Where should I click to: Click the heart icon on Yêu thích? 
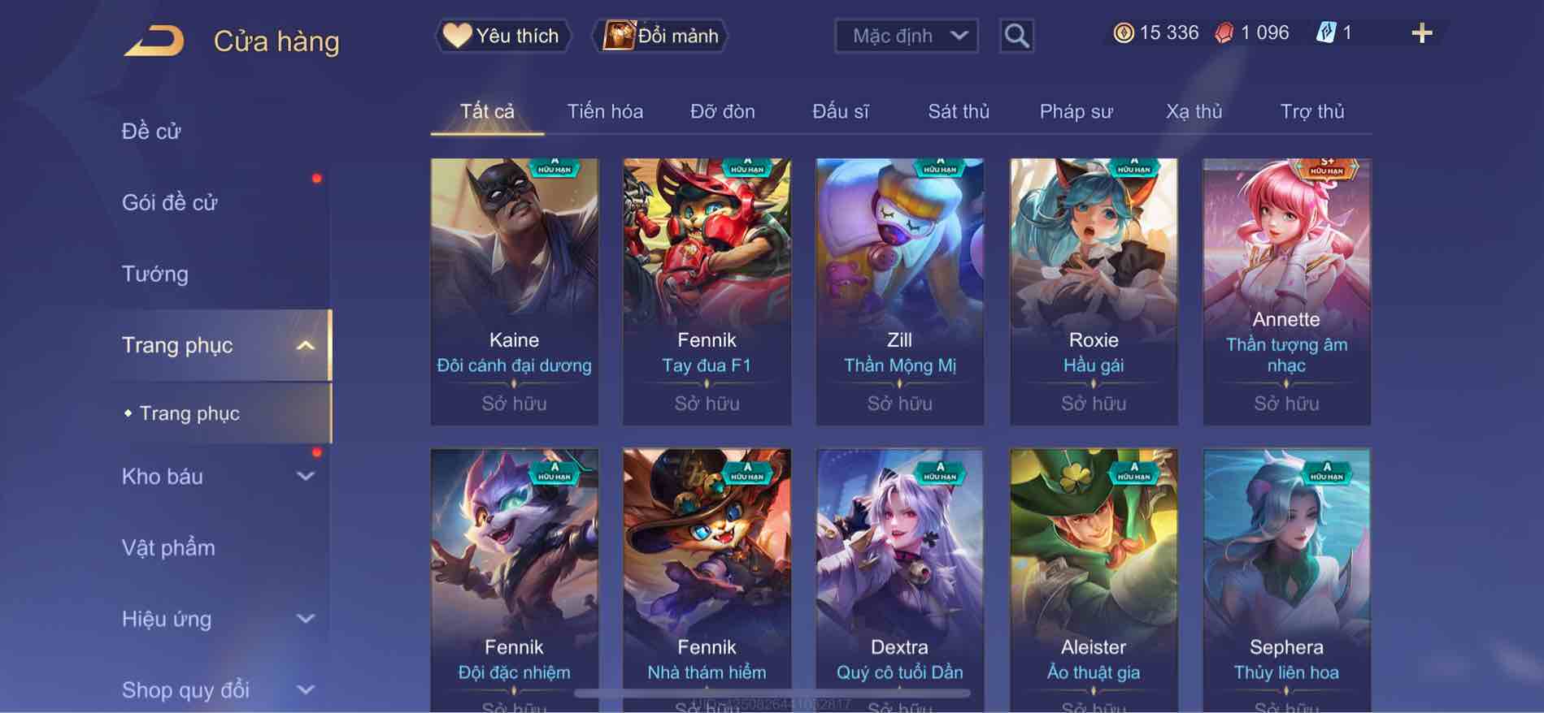click(x=457, y=36)
